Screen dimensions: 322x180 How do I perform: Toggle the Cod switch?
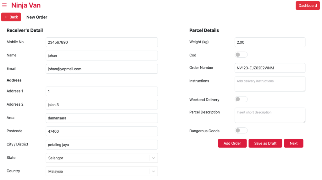pyautogui.click(x=241, y=55)
